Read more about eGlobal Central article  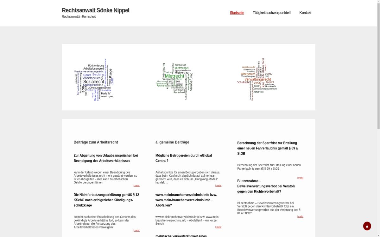[218, 185]
